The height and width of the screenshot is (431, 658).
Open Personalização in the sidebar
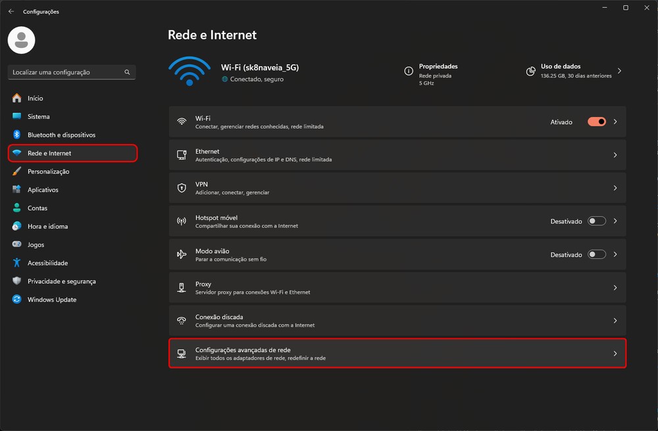(48, 171)
